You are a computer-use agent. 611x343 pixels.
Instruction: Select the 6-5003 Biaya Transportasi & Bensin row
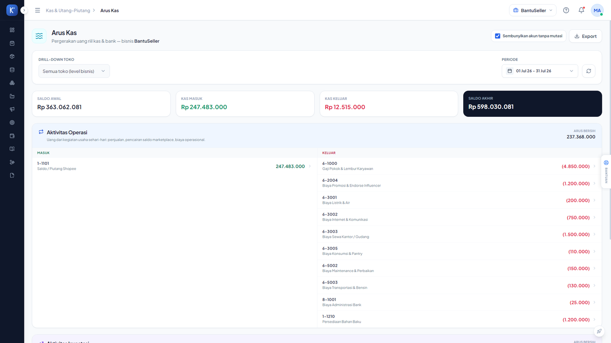pyautogui.click(x=459, y=285)
